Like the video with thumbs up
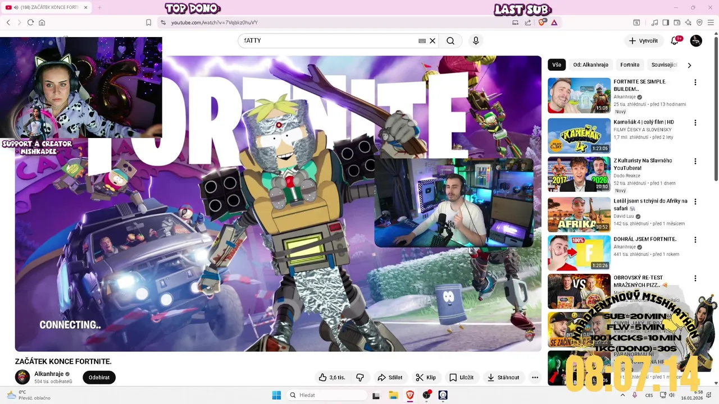This screenshot has height=404, width=719. [332, 378]
